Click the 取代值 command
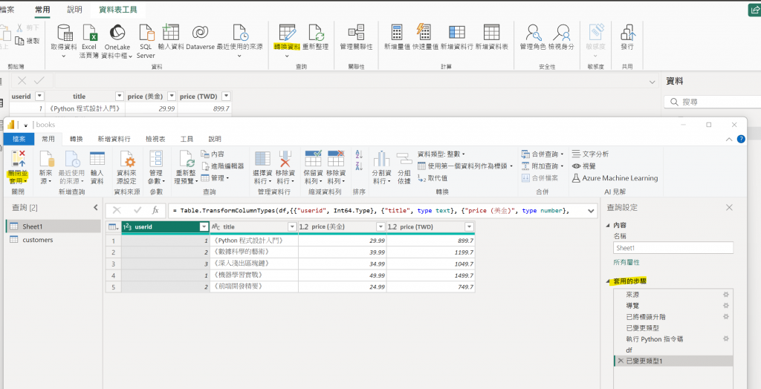 pyautogui.click(x=433, y=178)
